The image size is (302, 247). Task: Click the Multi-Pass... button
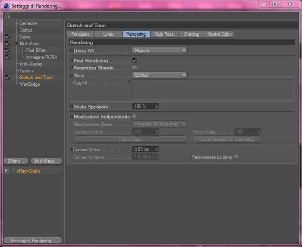(x=47, y=161)
